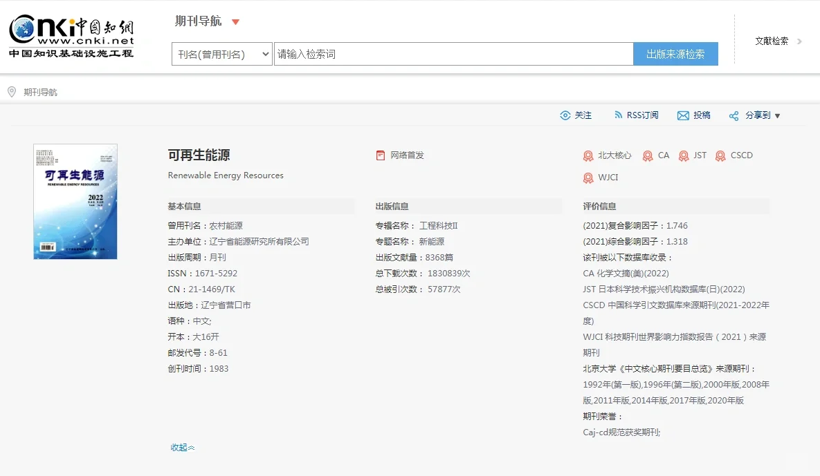Click the CA database badge icon
820x476 pixels.
click(x=648, y=155)
